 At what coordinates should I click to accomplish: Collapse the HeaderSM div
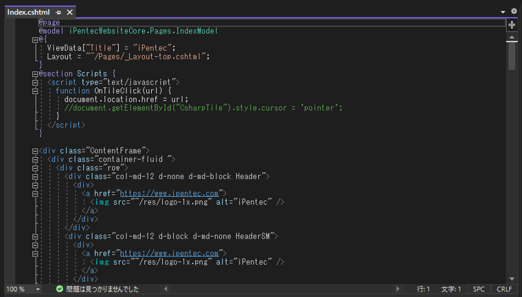pyautogui.click(x=35, y=237)
